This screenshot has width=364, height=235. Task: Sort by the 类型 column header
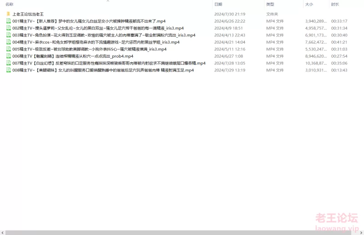pyautogui.click(x=270, y=4)
